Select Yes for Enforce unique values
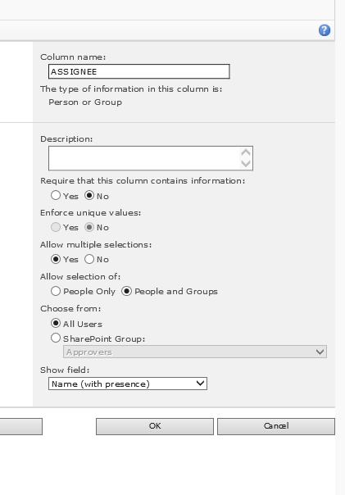 click(56, 227)
